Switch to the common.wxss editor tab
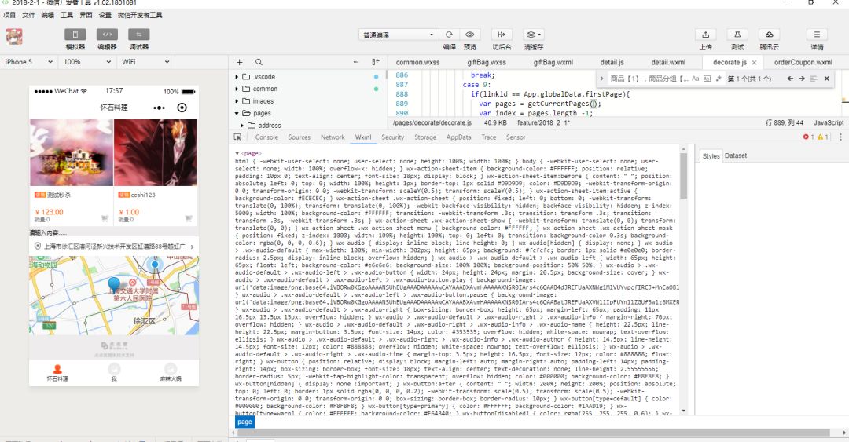Image resolution: width=849 pixels, height=442 pixels. (x=417, y=62)
